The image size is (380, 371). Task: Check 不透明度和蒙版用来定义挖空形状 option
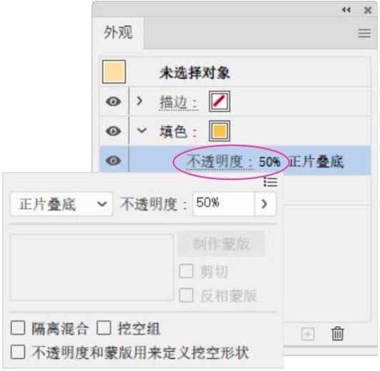coord(18,352)
